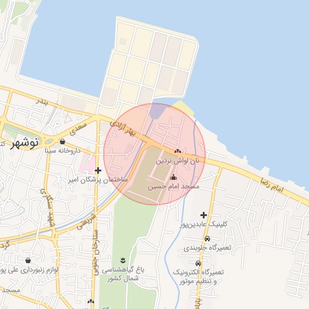Viewport: 309px width, 309px height.
Task: Open the کلینیک عابدین‌پور place label
Action: point(203,225)
